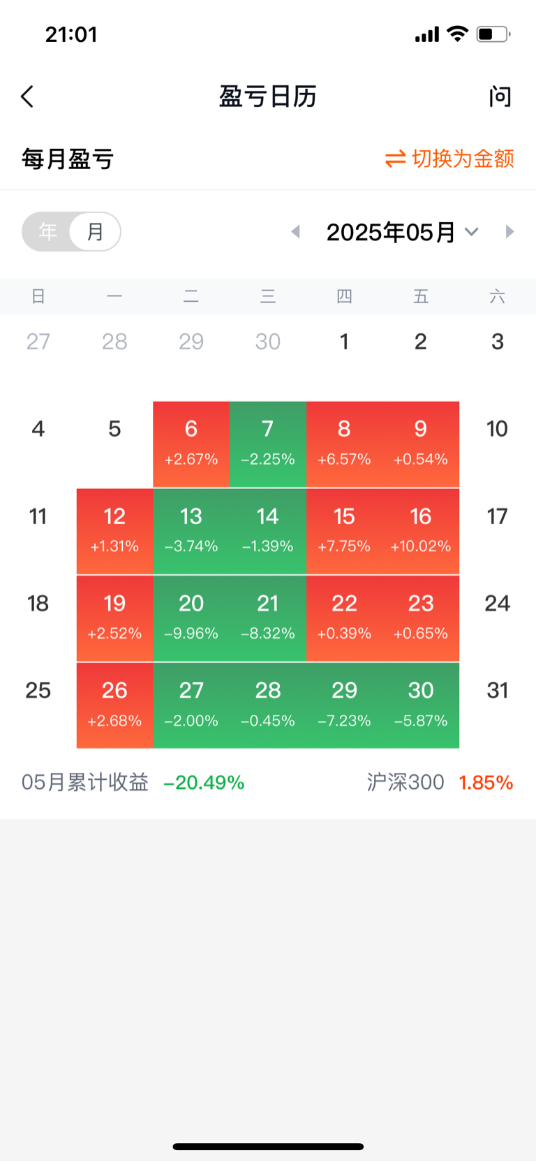Tap the 05月累计收益 -20.49% summary
Image resolution: width=536 pixels, height=1162 pixels.
click(133, 783)
